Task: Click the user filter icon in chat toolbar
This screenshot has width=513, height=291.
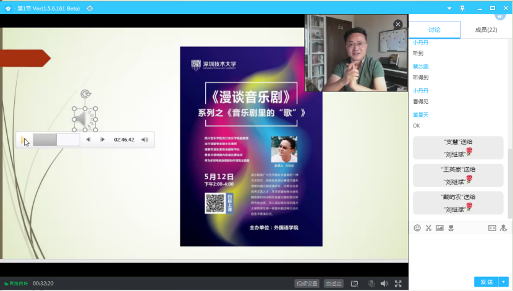Action: click(504, 228)
